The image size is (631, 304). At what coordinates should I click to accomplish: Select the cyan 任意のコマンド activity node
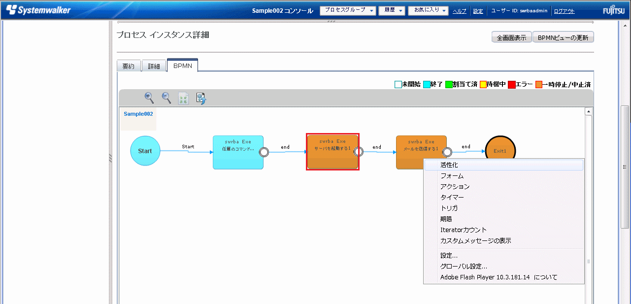pos(238,152)
